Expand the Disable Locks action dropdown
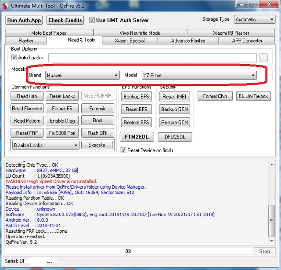Image resolution: width=281 pixels, height=270 pixels. [x=46, y=145]
